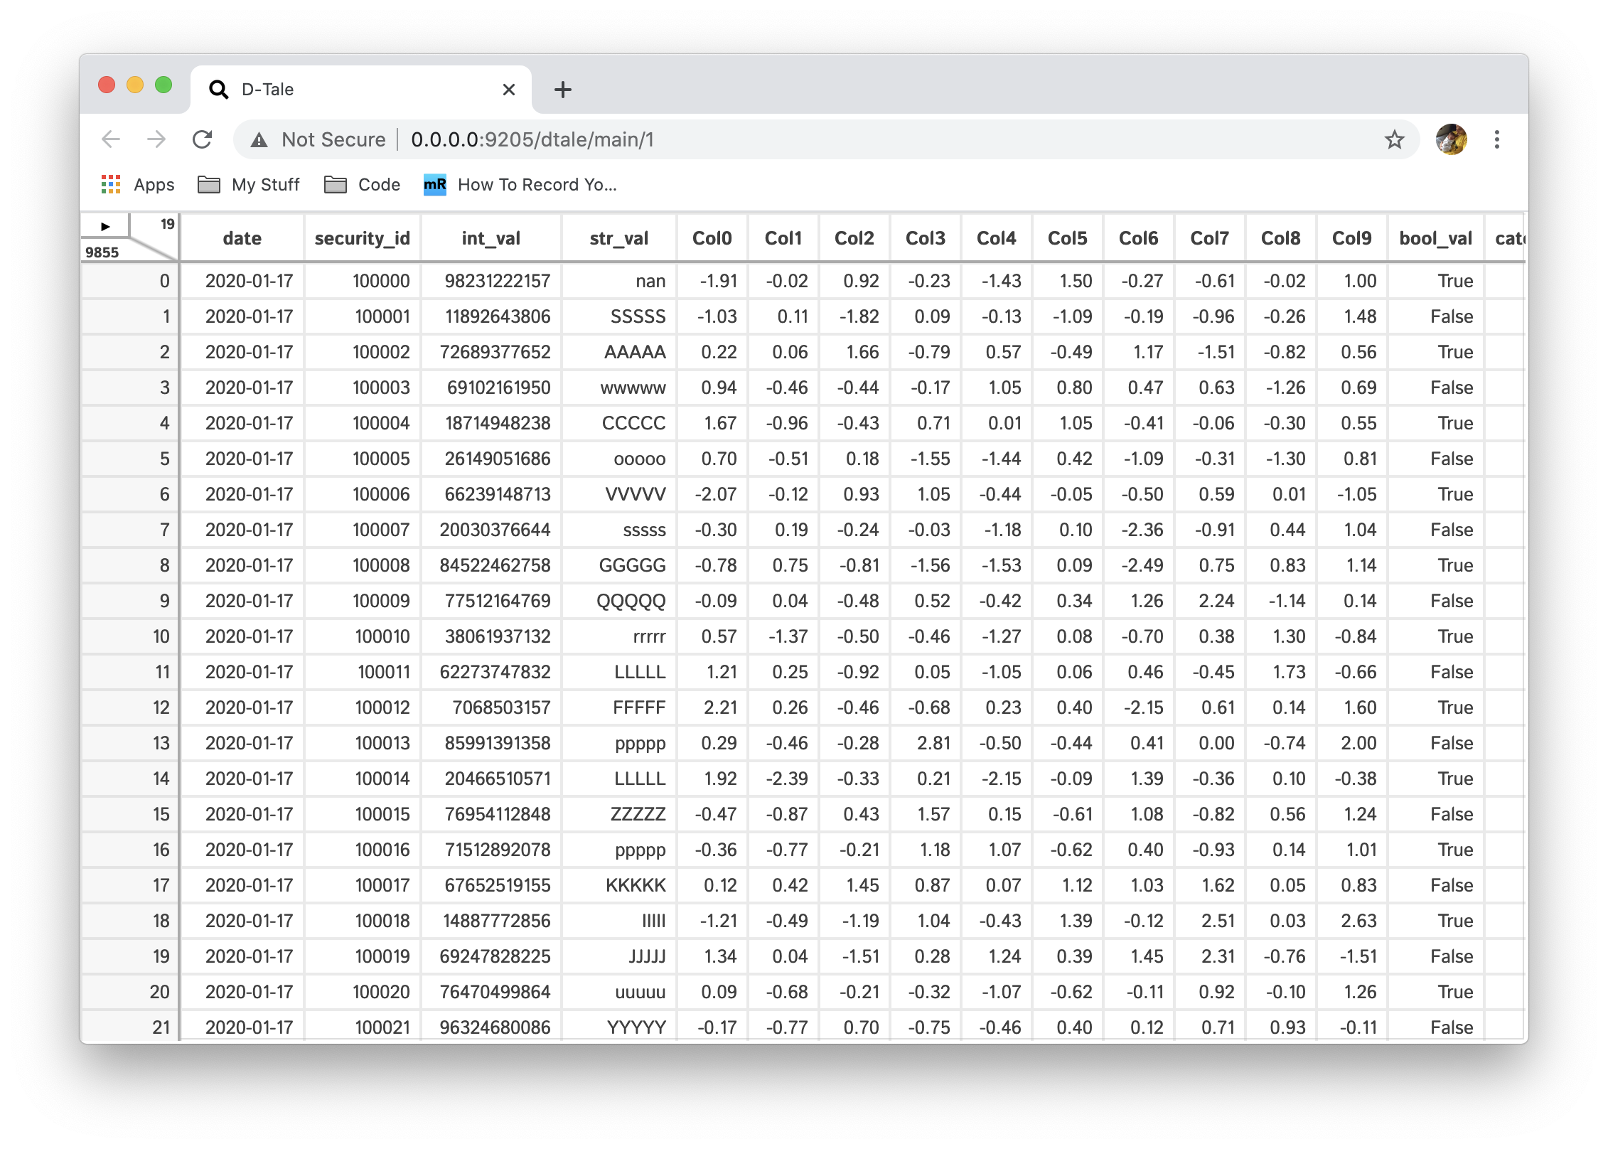Open How To Record bookmark link
Image resolution: width=1608 pixels, height=1149 pixels.
coord(520,185)
